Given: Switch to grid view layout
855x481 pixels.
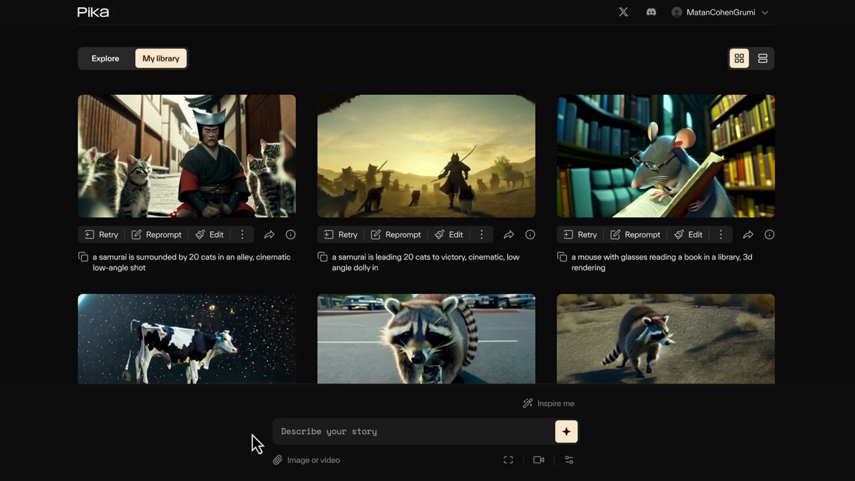Looking at the screenshot, I should pyautogui.click(x=739, y=59).
